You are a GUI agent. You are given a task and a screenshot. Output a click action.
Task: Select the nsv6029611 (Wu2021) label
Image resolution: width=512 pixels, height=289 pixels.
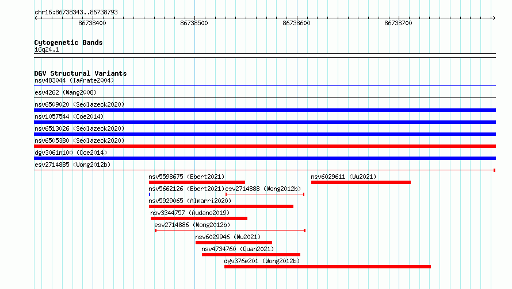[x=343, y=177]
